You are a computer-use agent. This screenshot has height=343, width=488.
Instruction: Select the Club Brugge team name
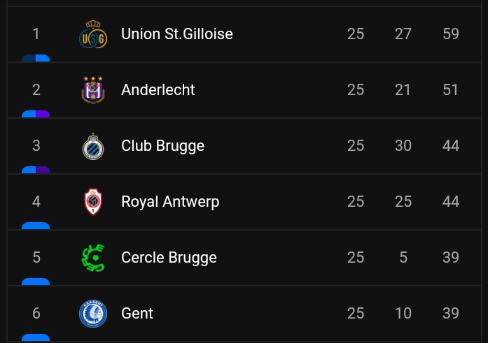(162, 146)
